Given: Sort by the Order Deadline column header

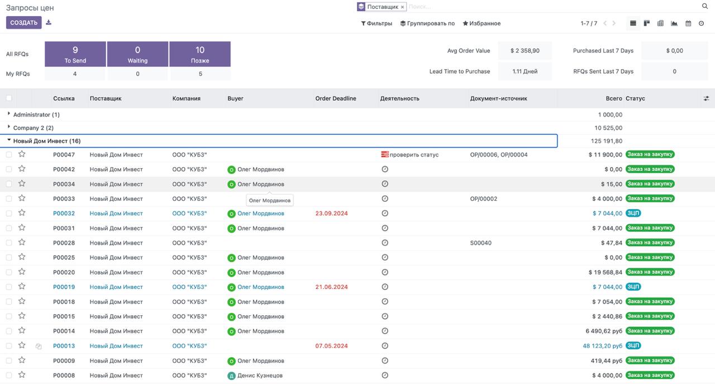Looking at the screenshot, I should 336,98.
